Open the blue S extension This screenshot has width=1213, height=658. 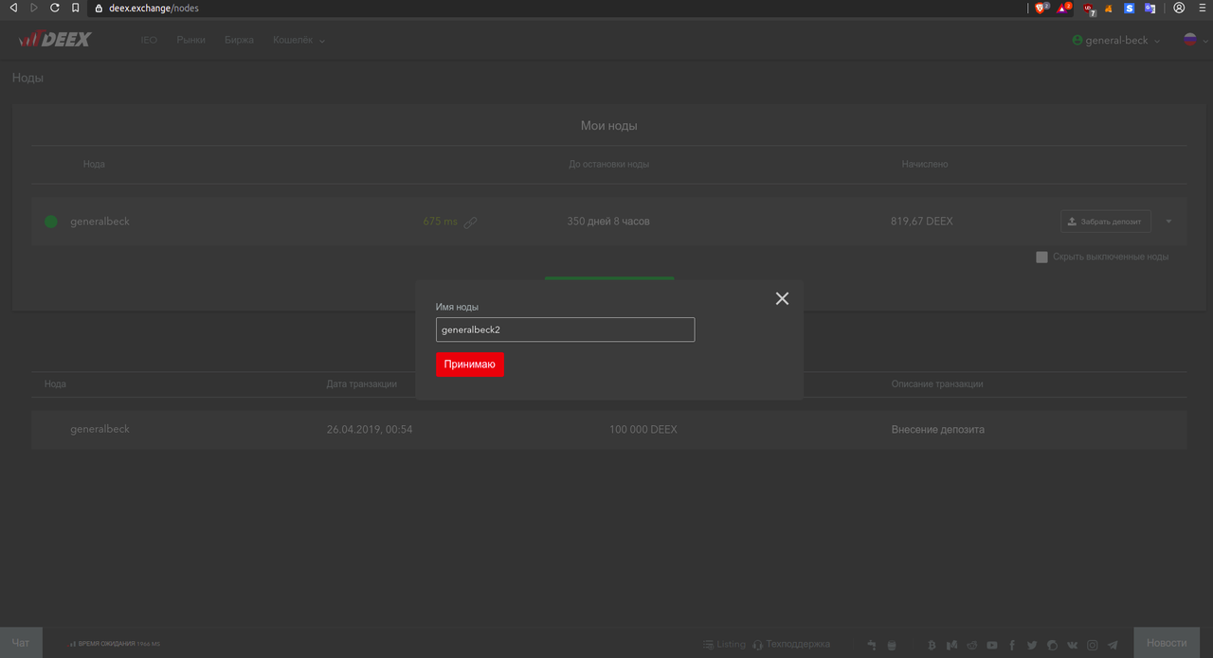click(x=1130, y=8)
